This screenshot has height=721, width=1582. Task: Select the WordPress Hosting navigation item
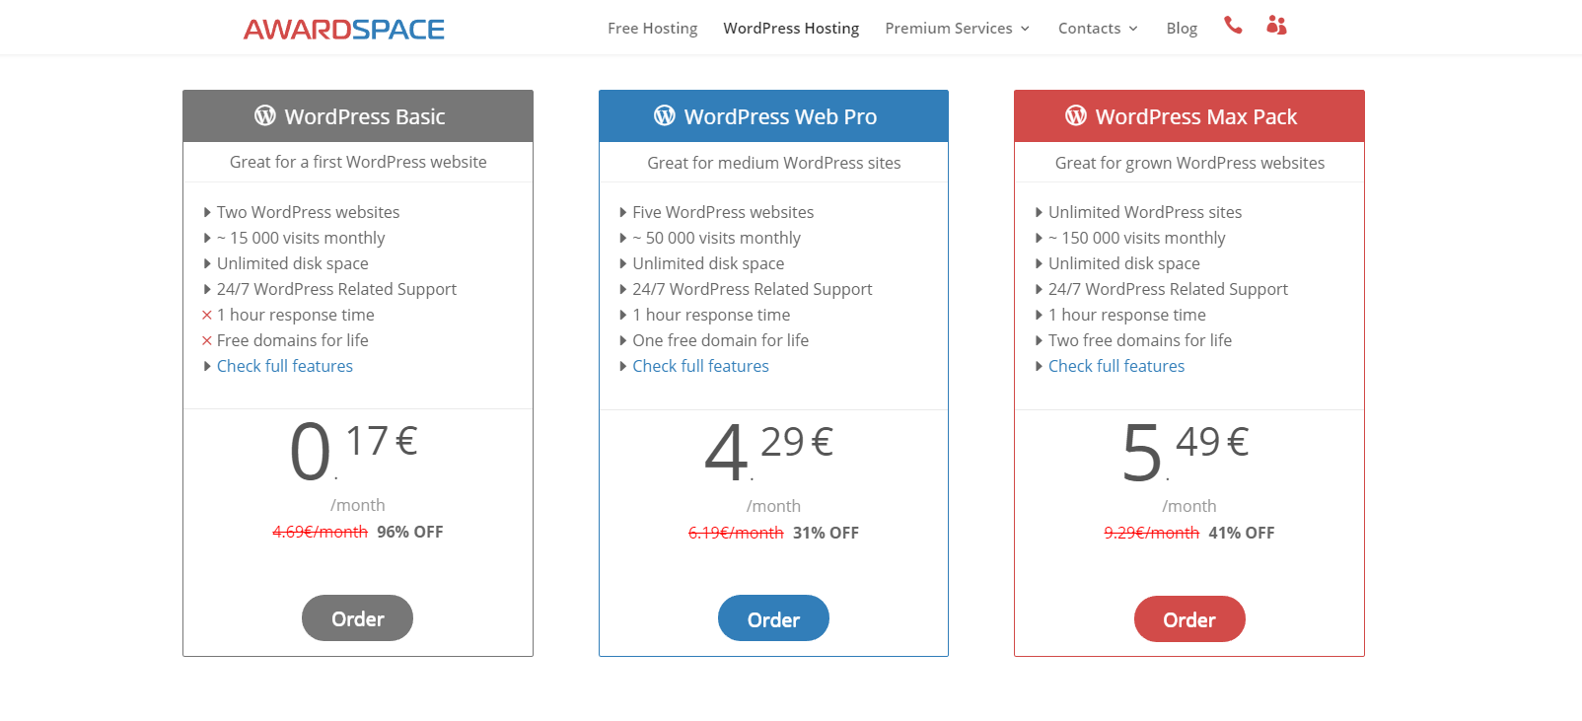pos(791,28)
